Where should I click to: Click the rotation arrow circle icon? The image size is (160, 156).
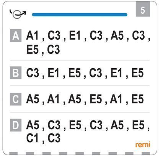[18, 14]
